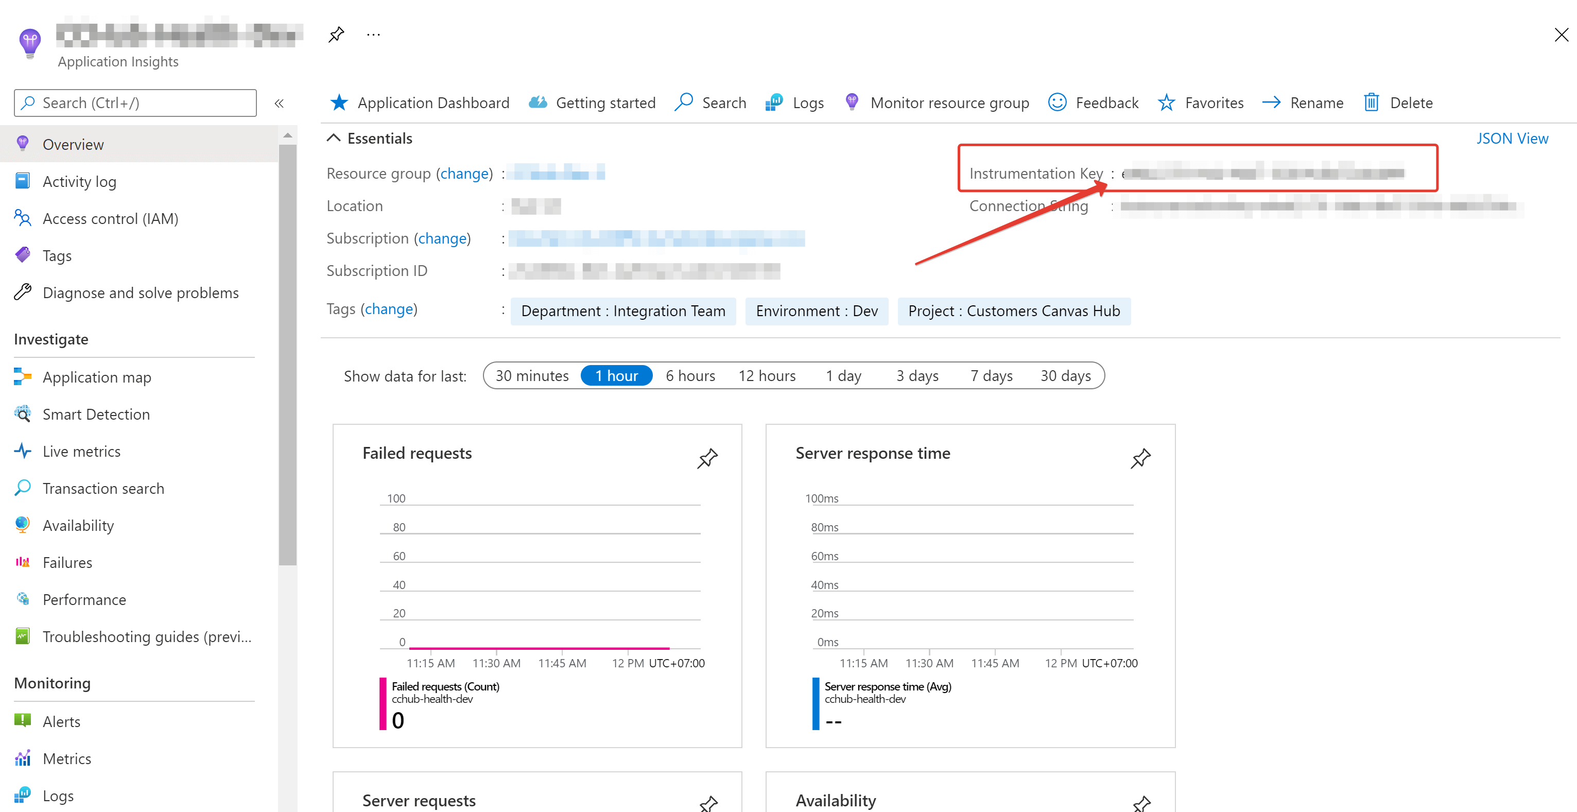This screenshot has height=812, width=1577.
Task: Click the sidebar scrollbar up arrow
Action: 288,135
